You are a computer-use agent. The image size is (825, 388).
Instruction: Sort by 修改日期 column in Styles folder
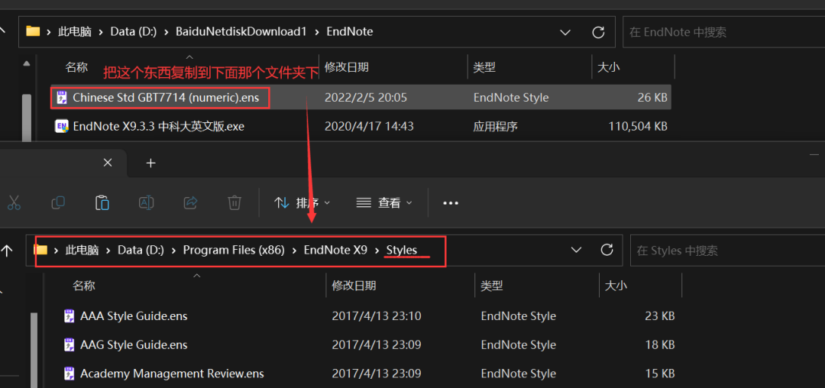coord(354,286)
